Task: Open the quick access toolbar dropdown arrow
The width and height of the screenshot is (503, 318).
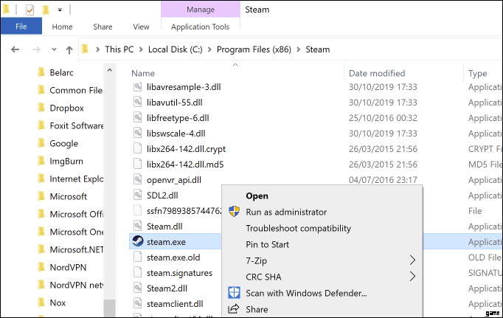Action: pos(59,10)
